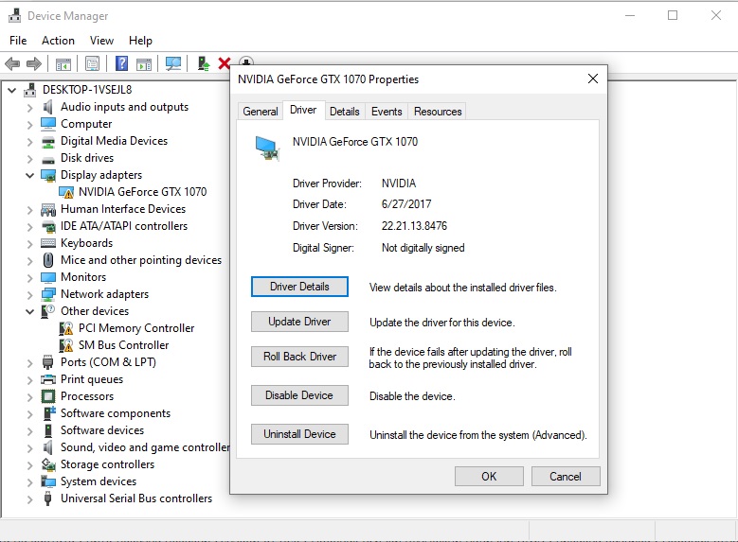Image resolution: width=738 pixels, height=542 pixels.
Task: Click the Mice and other pointing devices icon
Action: coord(48,260)
